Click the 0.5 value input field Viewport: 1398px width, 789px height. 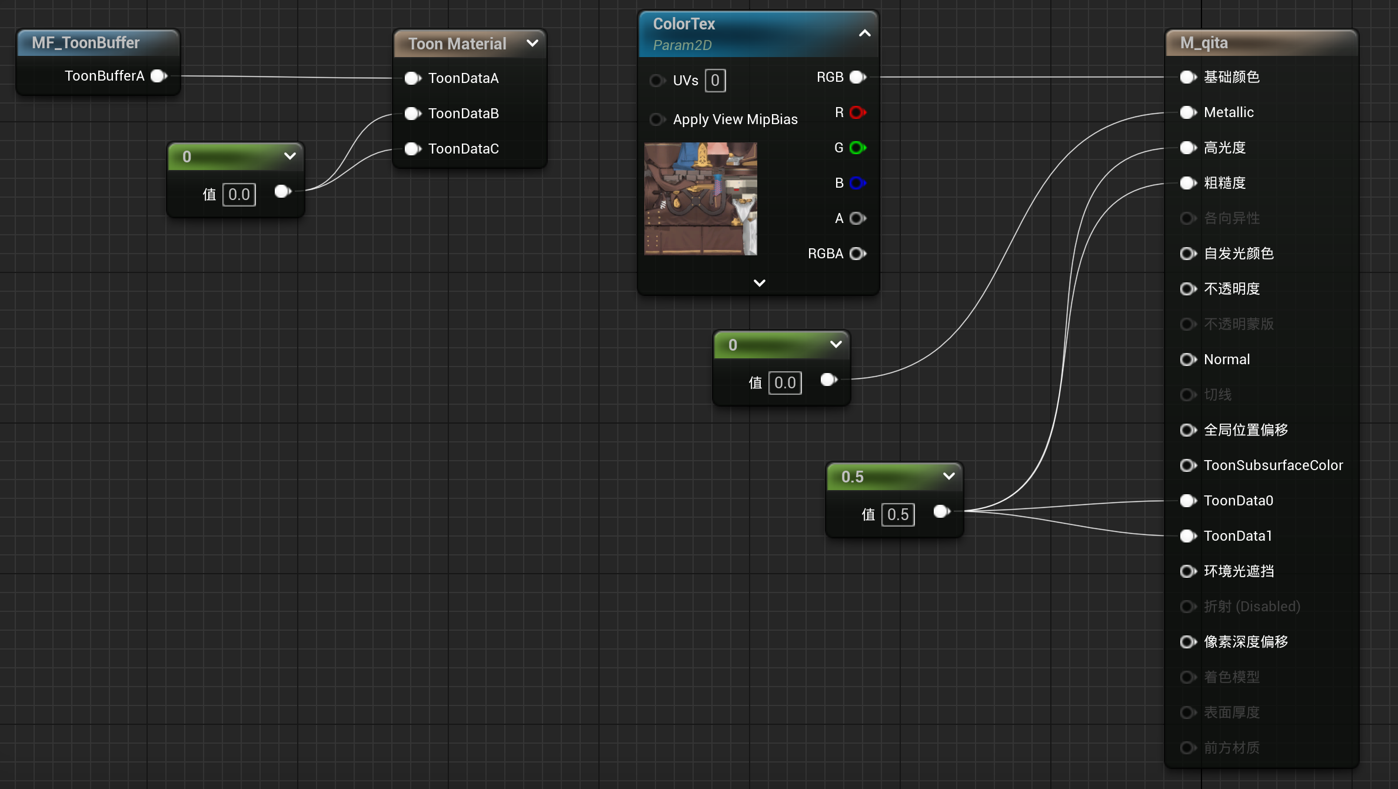(x=898, y=515)
